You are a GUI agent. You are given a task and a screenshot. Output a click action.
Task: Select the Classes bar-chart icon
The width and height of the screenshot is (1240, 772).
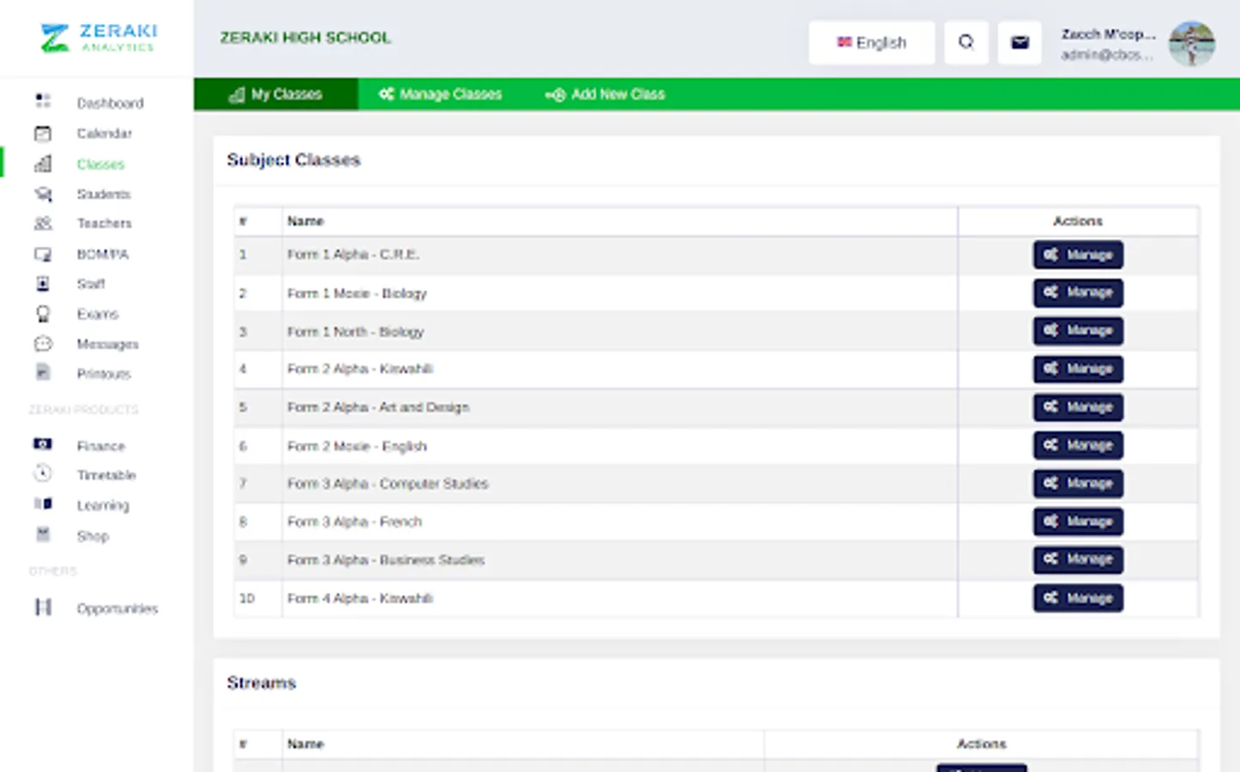pos(43,164)
